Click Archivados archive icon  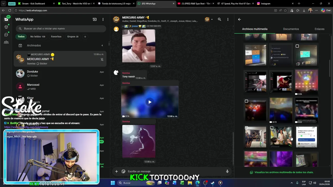20,45
